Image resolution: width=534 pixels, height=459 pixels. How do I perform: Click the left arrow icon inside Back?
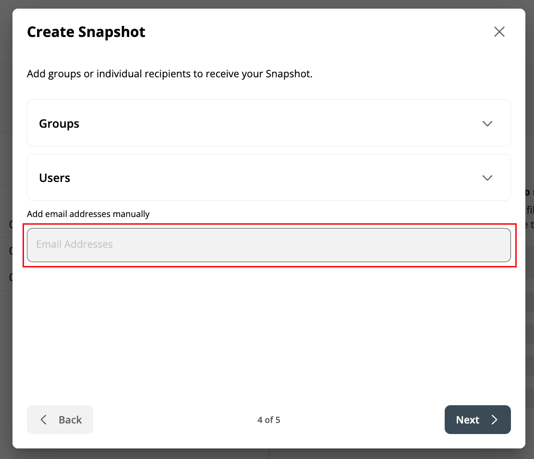44,420
